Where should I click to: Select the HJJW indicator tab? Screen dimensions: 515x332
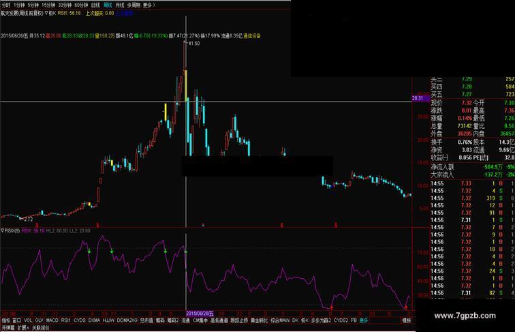pos(108,320)
